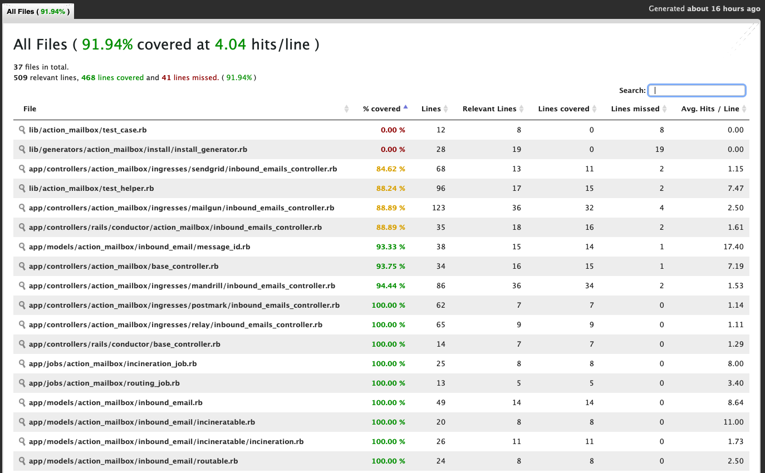Click magnifier icon beside lib/action_mailbox/test_helper.rb
Viewport: 765px width, 473px height.
tap(22, 188)
